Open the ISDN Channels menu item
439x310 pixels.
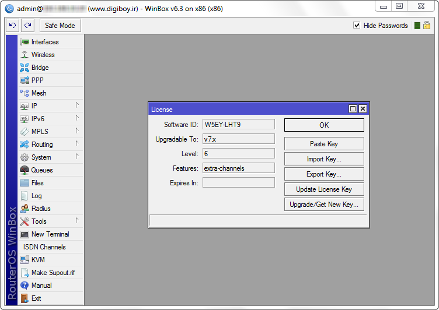point(51,247)
